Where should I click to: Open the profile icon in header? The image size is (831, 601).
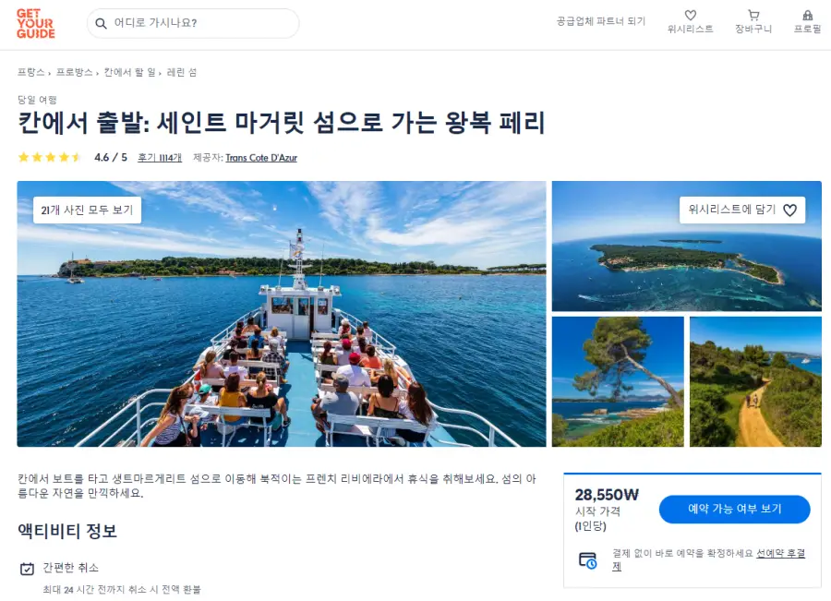click(807, 16)
